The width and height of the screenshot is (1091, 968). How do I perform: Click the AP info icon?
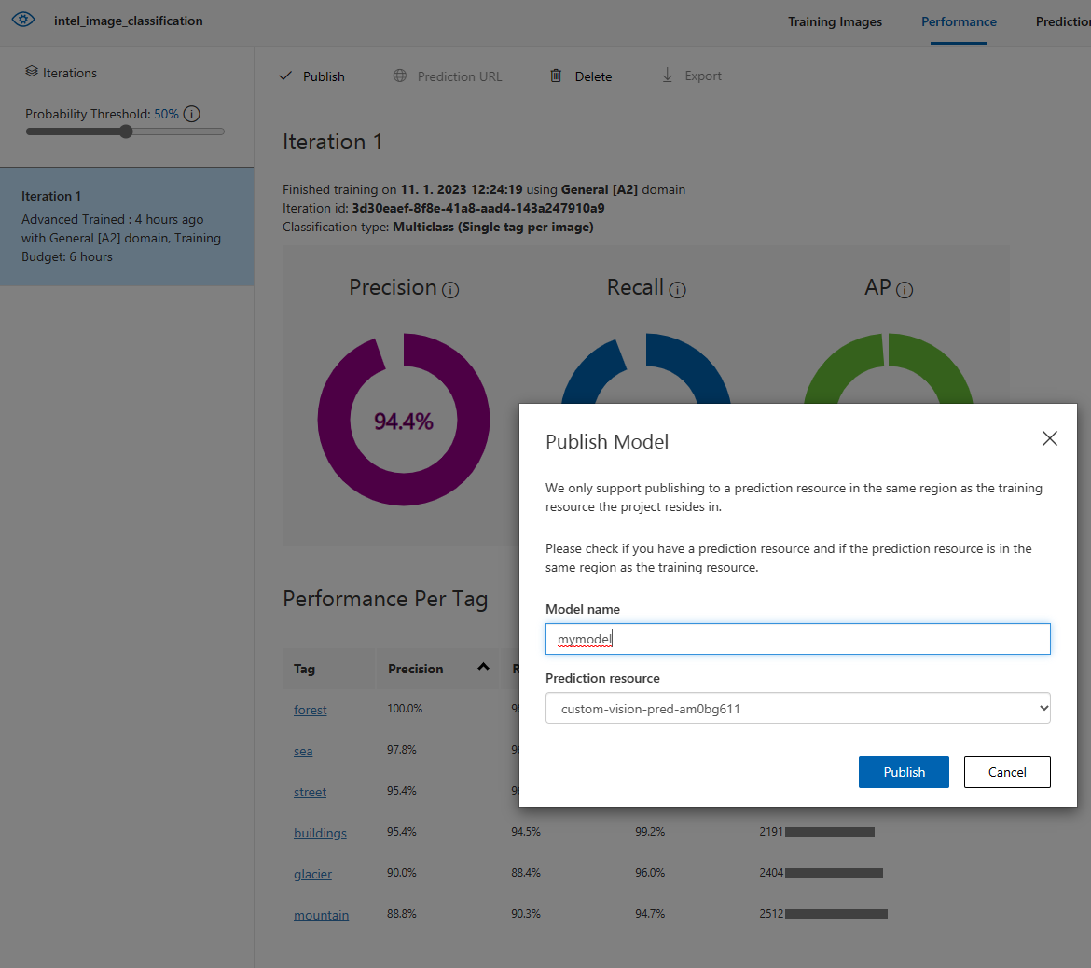pyautogui.click(x=905, y=290)
